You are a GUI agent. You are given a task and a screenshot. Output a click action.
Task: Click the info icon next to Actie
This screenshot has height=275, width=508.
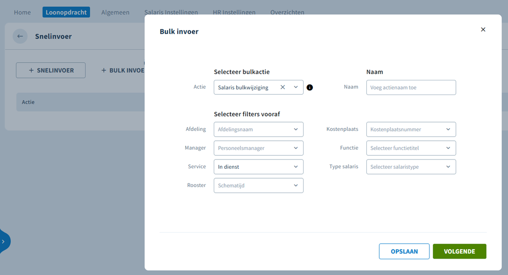point(310,87)
